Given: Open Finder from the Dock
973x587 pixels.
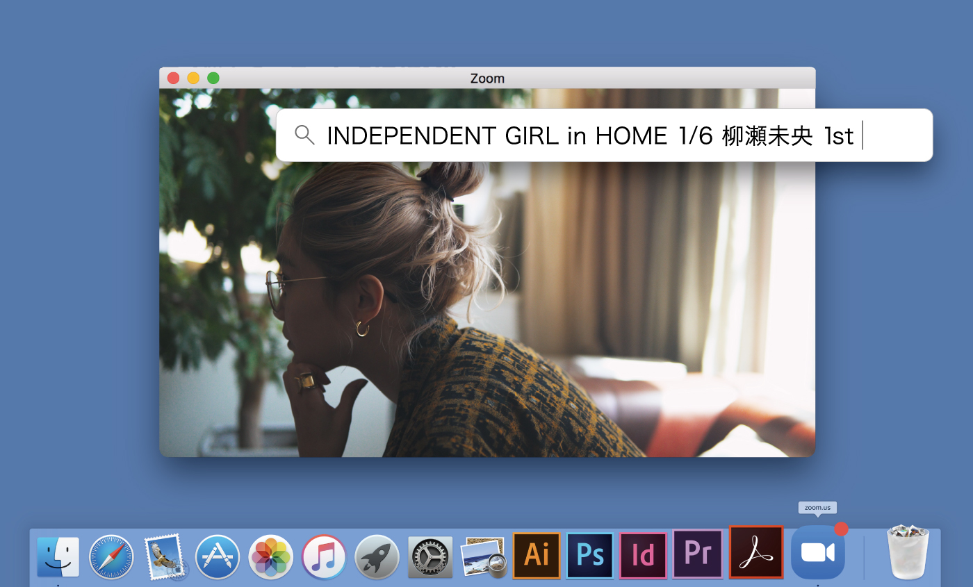Looking at the screenshot, I should tap(58, 556).
